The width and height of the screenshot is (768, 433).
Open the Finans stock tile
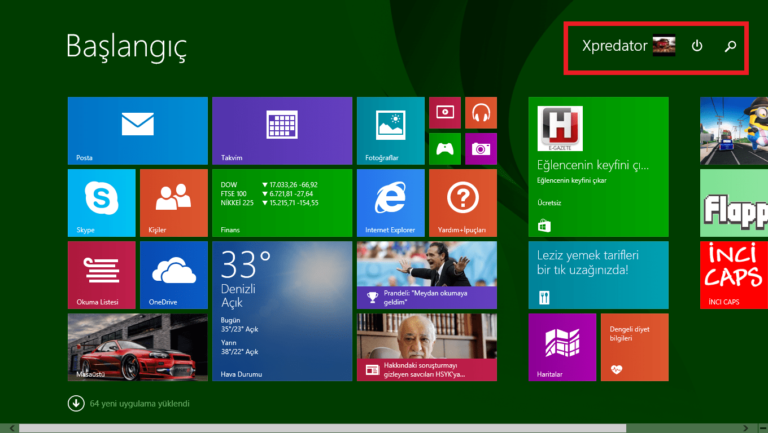(282, 203)
